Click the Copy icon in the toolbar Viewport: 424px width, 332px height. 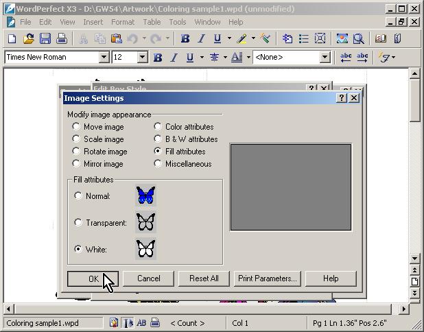99,38
